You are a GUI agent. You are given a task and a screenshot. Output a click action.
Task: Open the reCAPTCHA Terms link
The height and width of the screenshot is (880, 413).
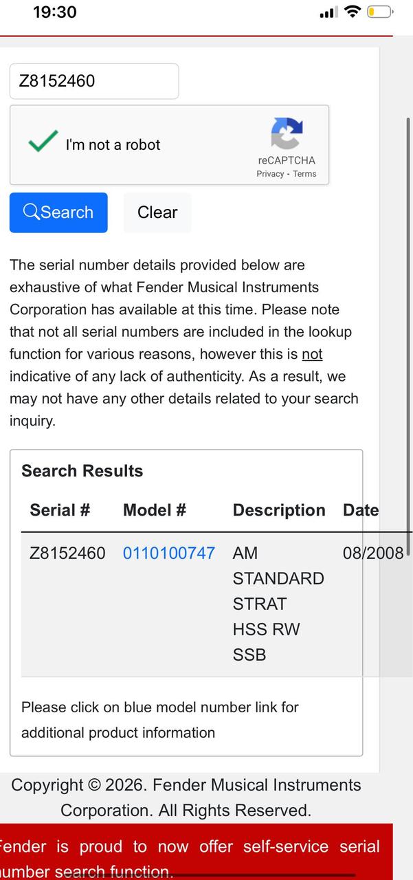point(304,174)
